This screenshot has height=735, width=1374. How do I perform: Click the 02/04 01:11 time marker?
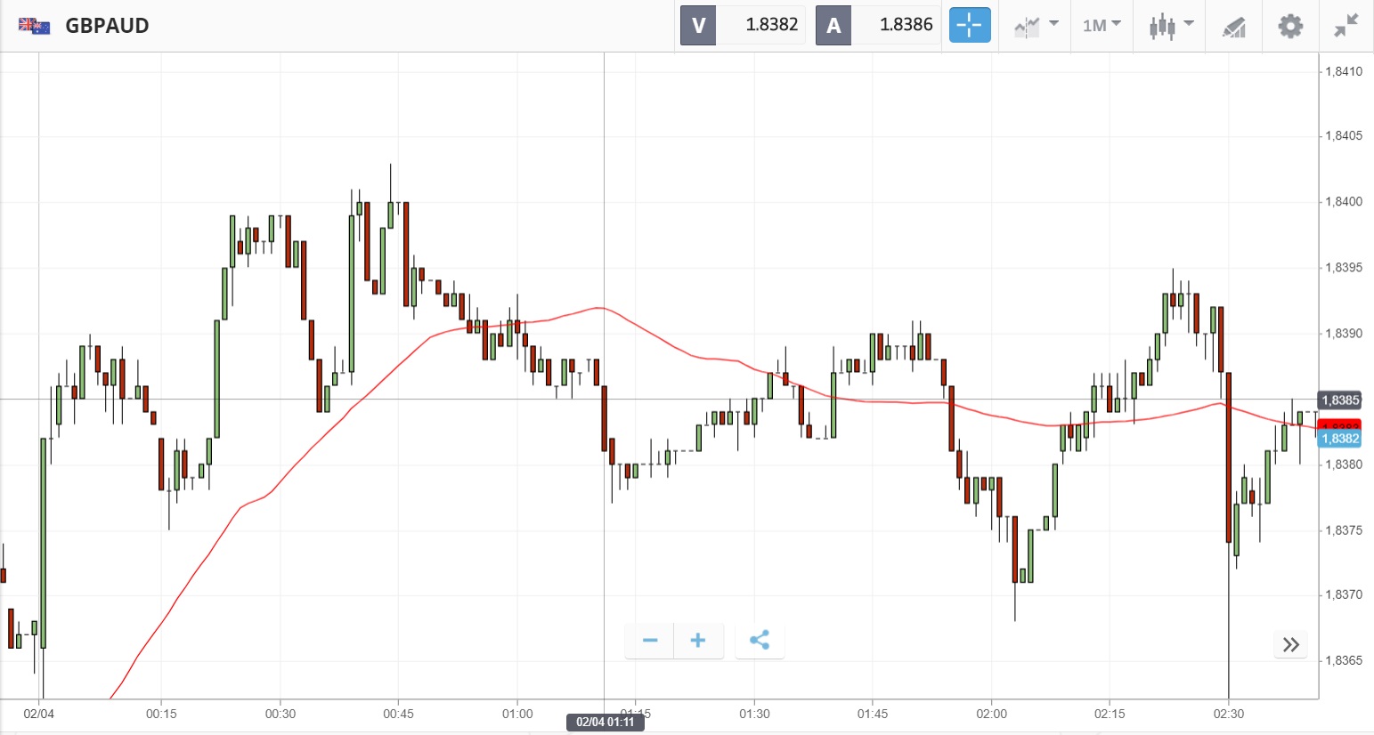tap(605, 722)
